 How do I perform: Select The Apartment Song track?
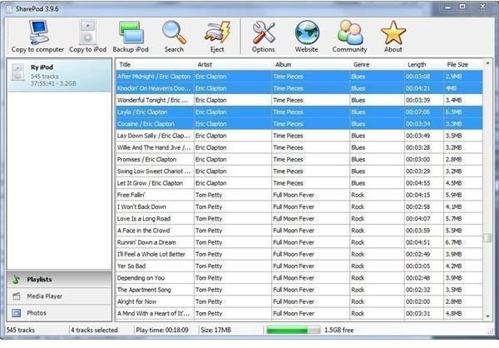click(x=299, y=290)
